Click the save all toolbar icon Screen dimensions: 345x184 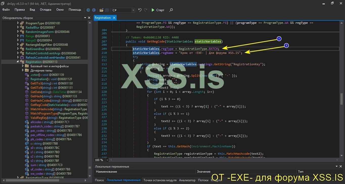(x=107, y=10)
